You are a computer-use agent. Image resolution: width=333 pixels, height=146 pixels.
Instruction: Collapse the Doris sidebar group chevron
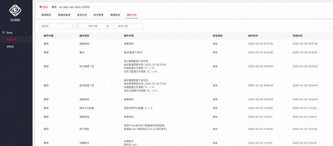click(x=26, y=32)
